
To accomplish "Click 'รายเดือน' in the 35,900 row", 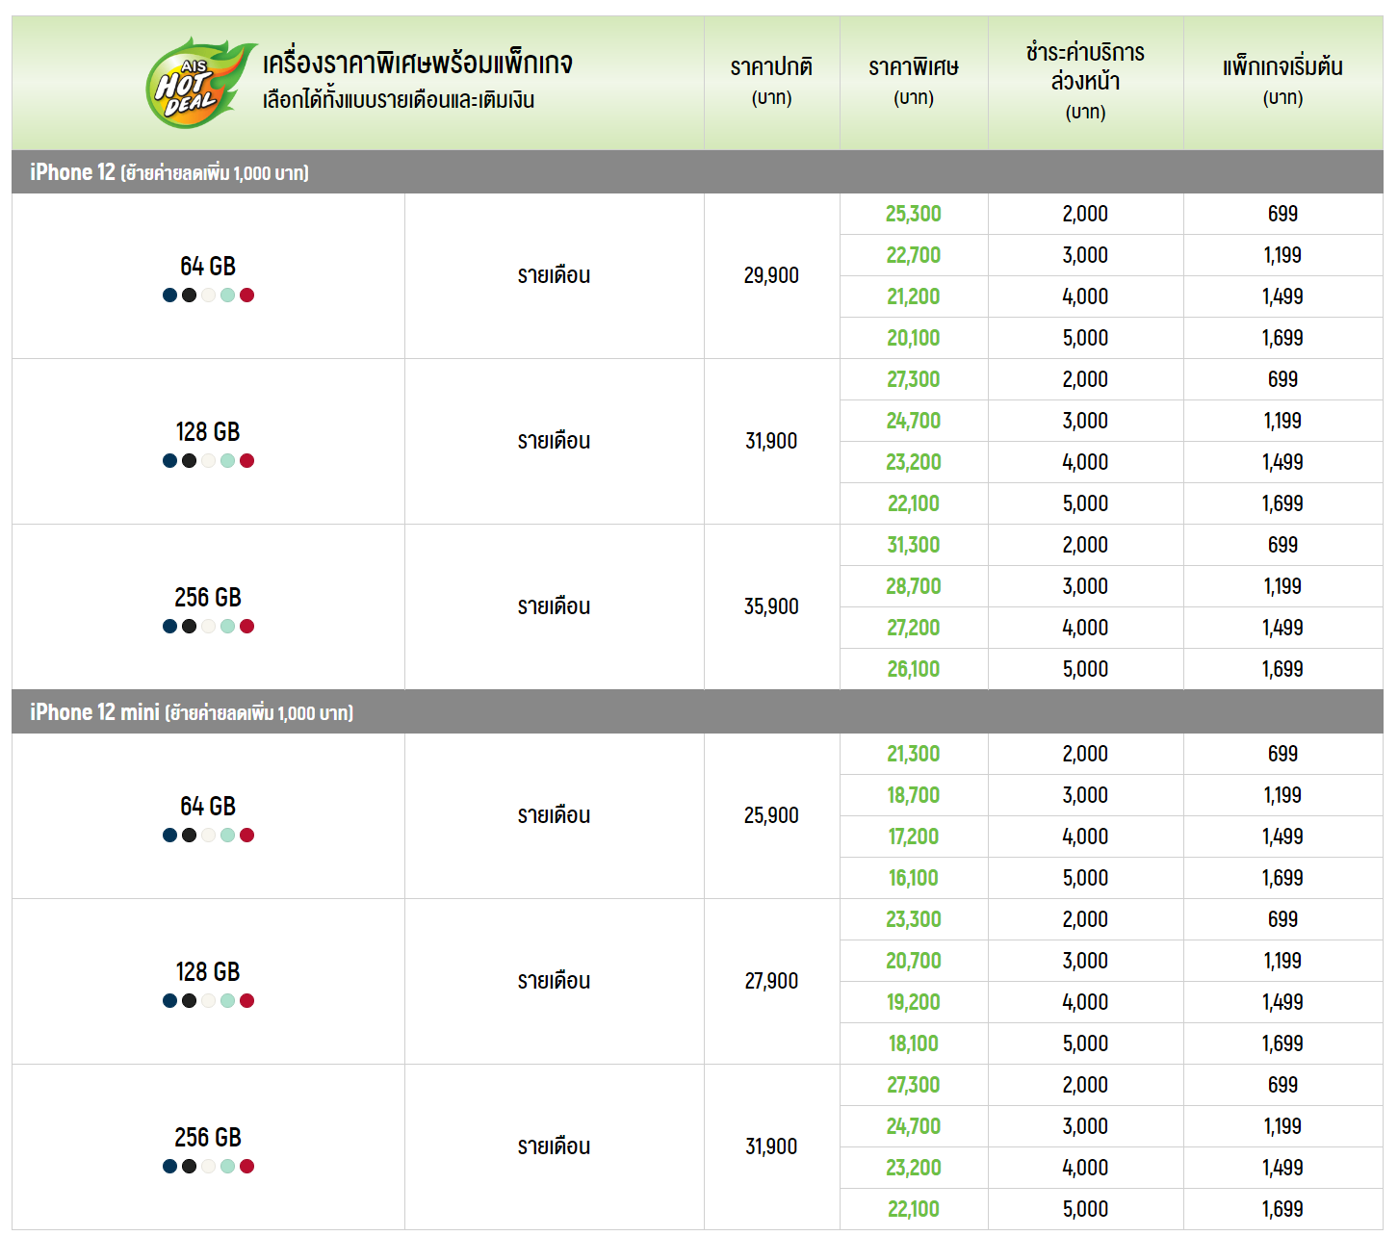I will pos(554,606).
